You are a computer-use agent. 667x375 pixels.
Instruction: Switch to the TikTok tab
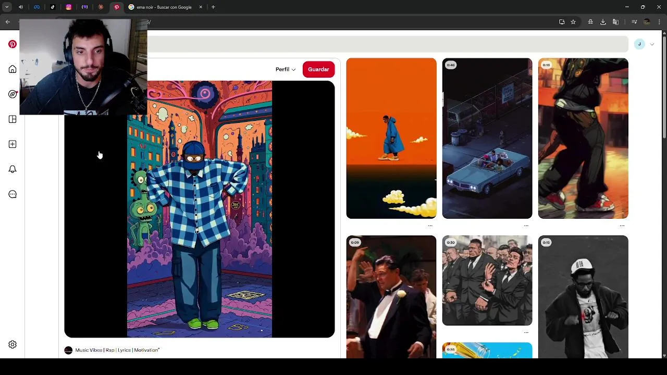coord(53,7)
